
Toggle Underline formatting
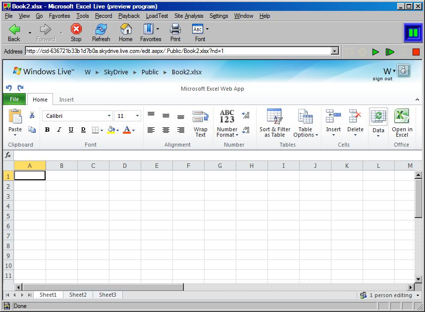71,130
